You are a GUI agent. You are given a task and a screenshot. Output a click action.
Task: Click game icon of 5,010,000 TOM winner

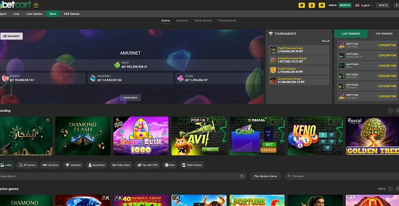coord(341,86)
